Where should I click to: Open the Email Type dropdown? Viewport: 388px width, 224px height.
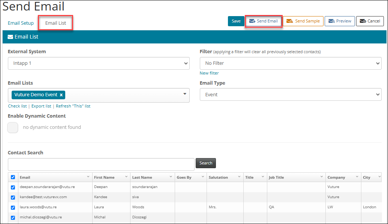(291, 94)
